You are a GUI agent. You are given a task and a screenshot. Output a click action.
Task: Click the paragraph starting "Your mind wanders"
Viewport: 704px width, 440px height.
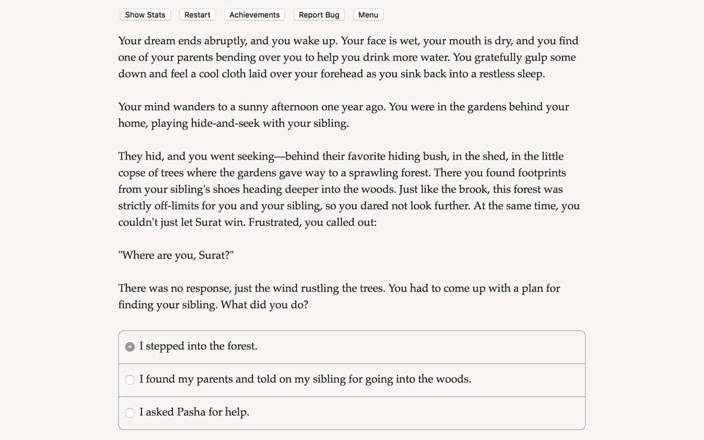pos(343,115)
